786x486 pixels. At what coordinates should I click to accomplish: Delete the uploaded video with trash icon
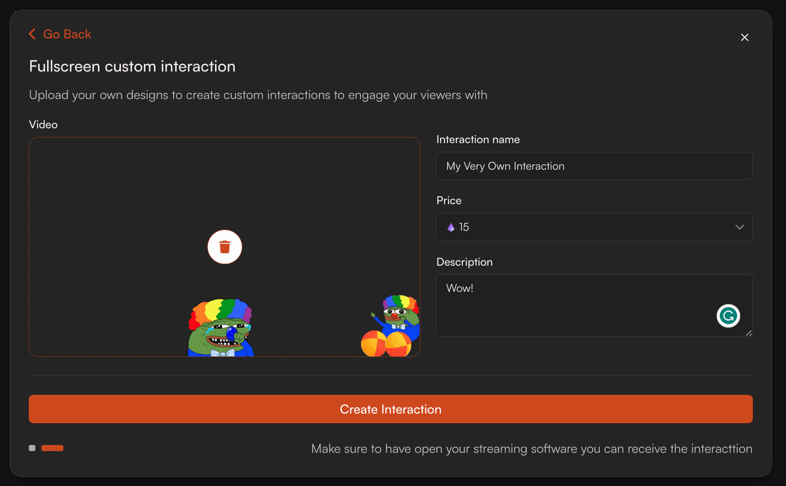(x=225, y=247)
